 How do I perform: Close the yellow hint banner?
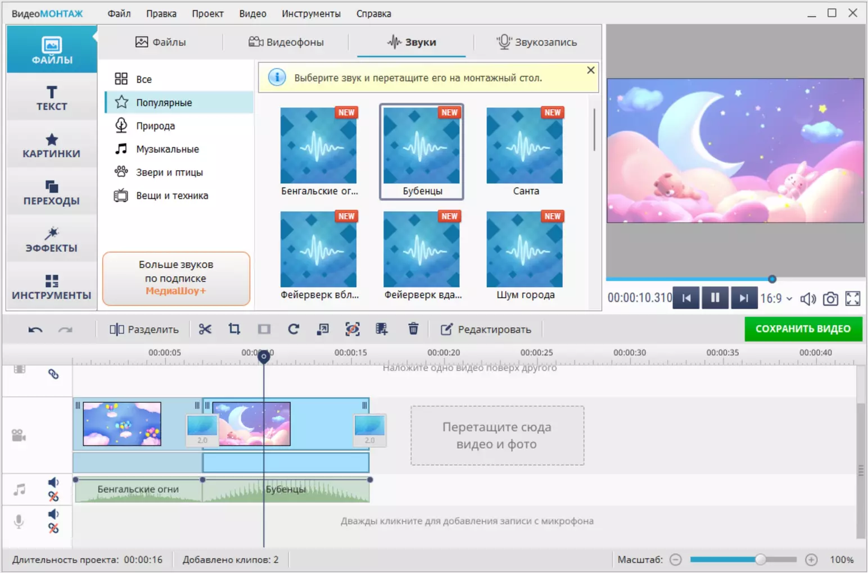tap(590, 70)
